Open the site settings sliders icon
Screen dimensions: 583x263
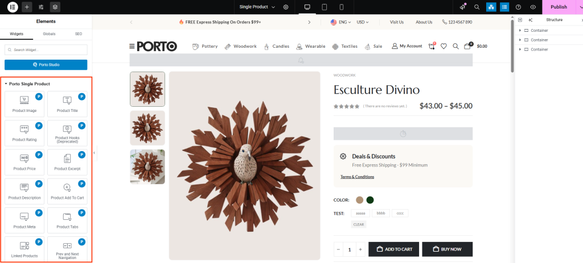41,7
